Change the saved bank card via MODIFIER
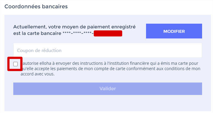The image size is (213, 113). tap(174, 31)
